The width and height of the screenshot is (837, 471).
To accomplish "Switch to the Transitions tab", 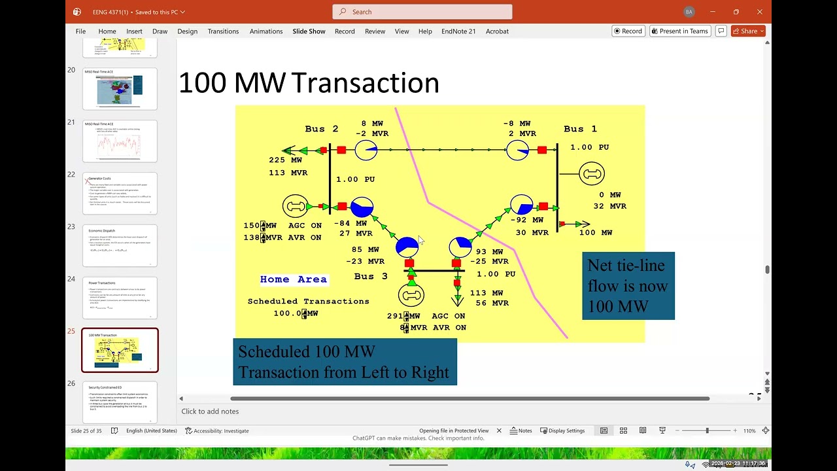I will coord(223,31).
